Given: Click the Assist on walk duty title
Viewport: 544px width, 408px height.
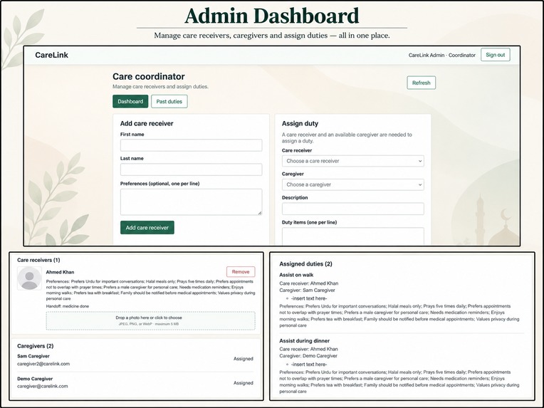Looking at the screenshot, I should (x=296, y=275).
